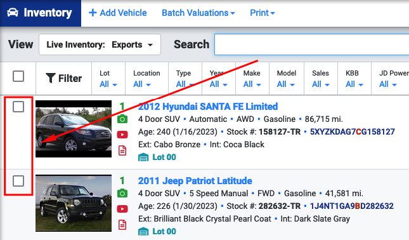Open the Print menu
Viewport: 409px width, 240px height.
263,13
